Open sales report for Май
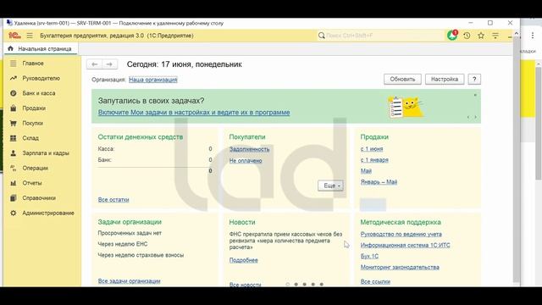The height and width of the screenshot is (305, 542). 366,171
